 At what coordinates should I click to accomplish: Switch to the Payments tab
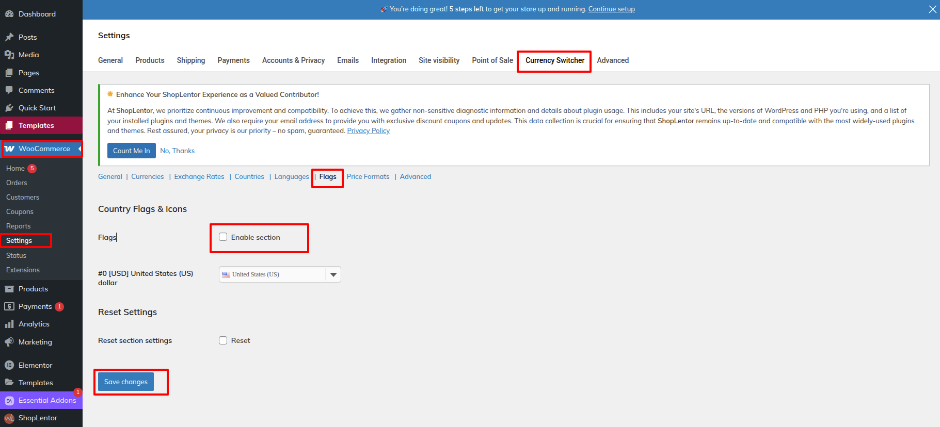coord(233,60)
